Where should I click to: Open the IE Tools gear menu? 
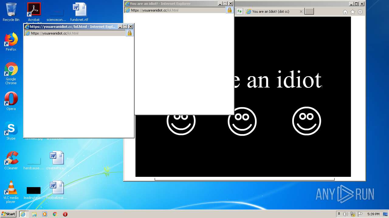(360, 12)
